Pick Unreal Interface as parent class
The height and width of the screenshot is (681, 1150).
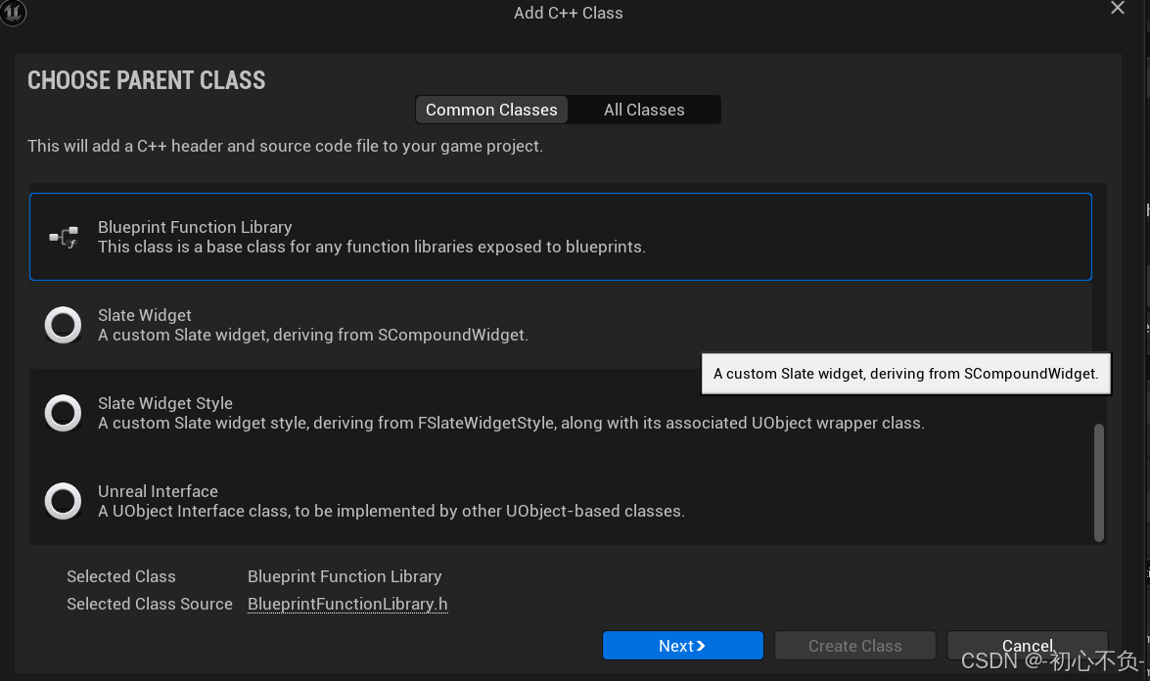pos(391,501)
